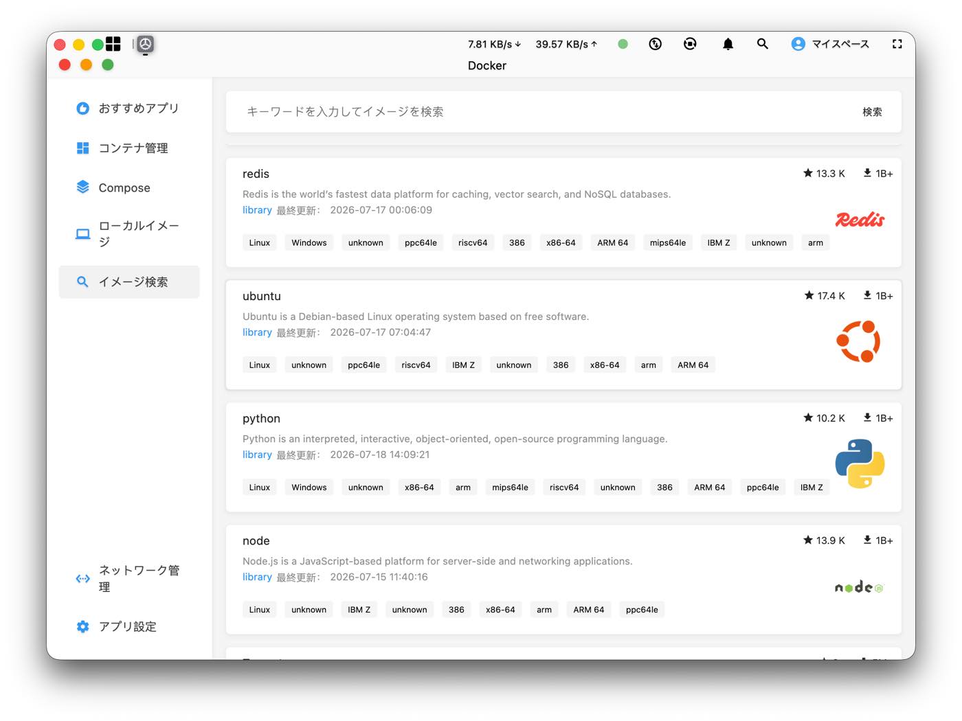Click the redis download count icon
The width and height of the screenshot is (962, 721).
pos(867,174)
